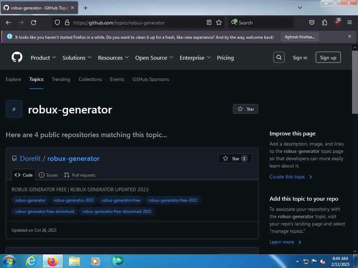Click the GitHub octocat logo
Image resolution: width=358 pixels, height=268 pixels.
(17, 57)
